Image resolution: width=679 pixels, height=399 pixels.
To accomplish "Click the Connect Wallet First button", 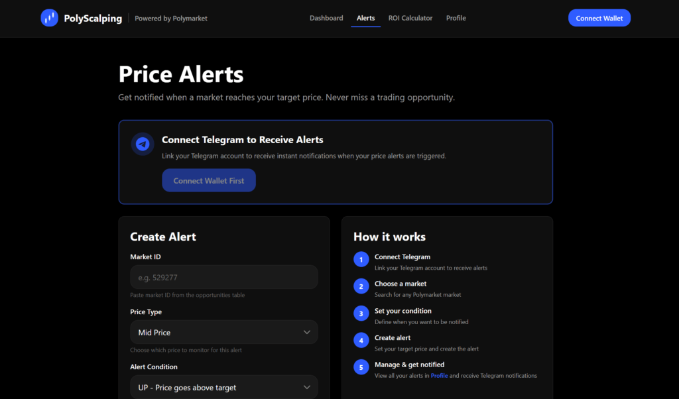I will click(x=208, y=180).
